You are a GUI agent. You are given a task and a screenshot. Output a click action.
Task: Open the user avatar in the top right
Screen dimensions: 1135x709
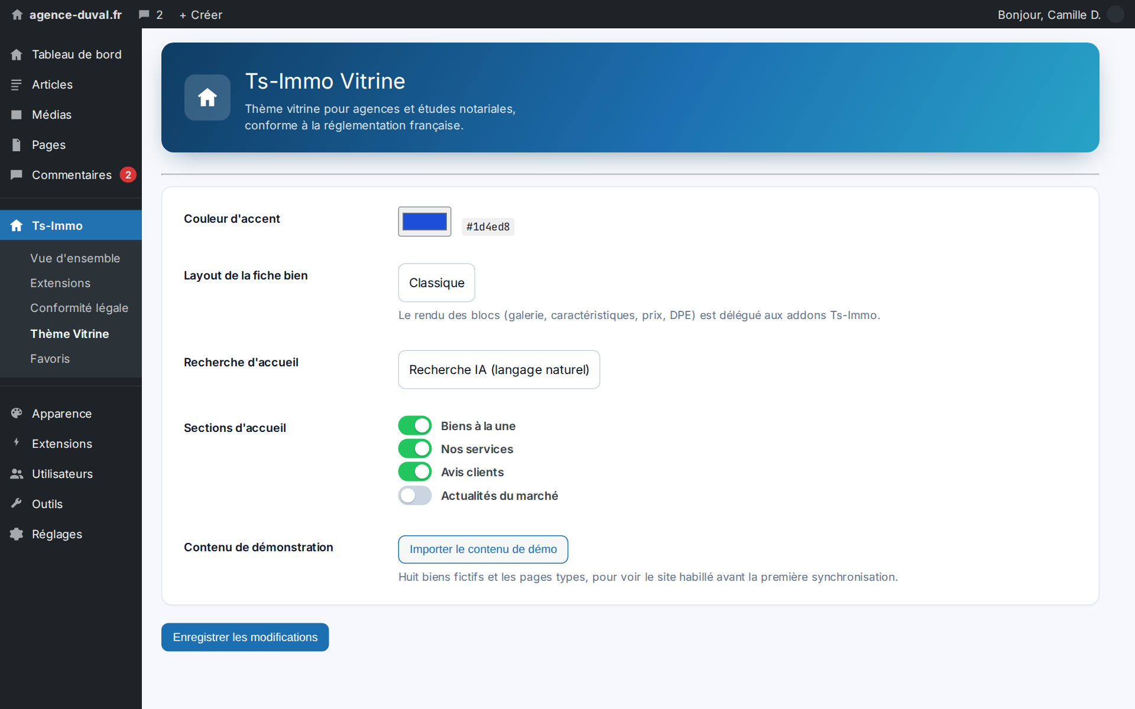tap(1115, 14)
